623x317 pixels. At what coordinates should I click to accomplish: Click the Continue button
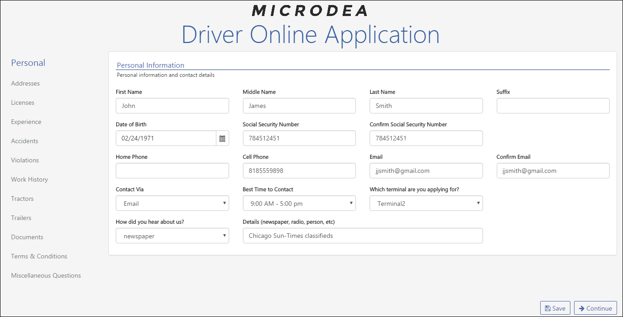click(x=595, y=308)
